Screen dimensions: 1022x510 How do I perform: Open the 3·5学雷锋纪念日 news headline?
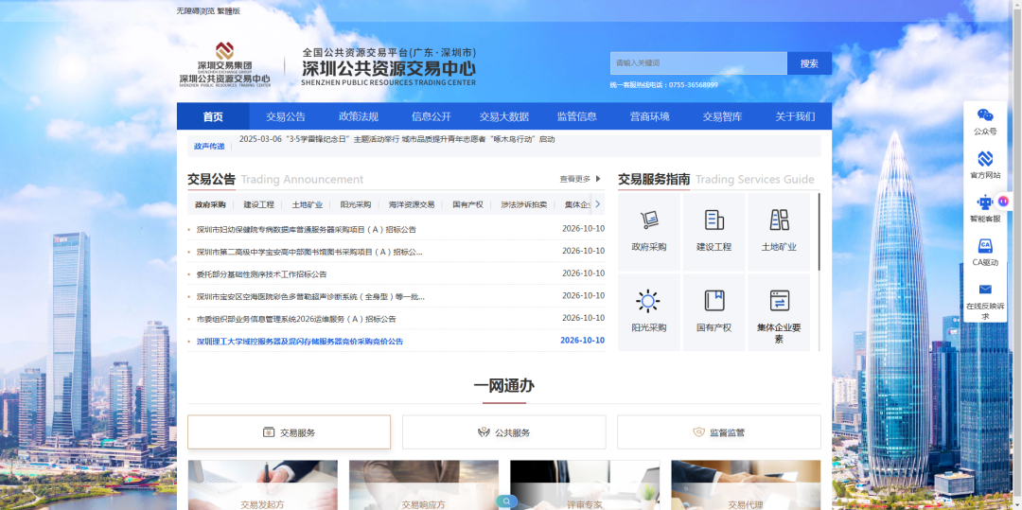396,139
